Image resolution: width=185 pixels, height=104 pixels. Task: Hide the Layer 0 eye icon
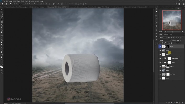click(160, 78)
